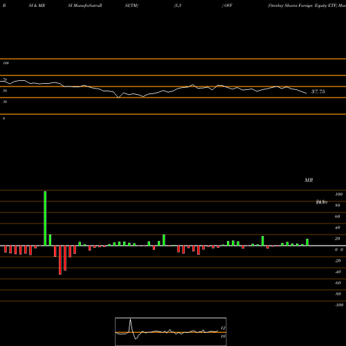Screen dimensions: 346x346
Task: Click the MR axis label 20
Action: coord(337,239)
